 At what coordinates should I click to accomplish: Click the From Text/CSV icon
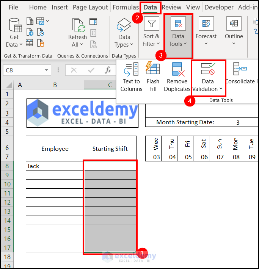pyautogui.click(x=30, y=21)
